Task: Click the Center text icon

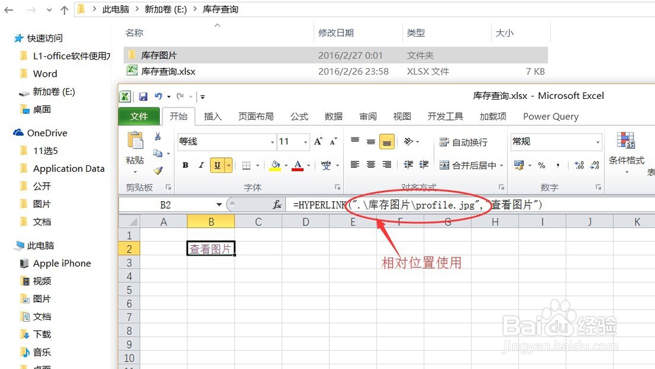Action: pos(371,165)
